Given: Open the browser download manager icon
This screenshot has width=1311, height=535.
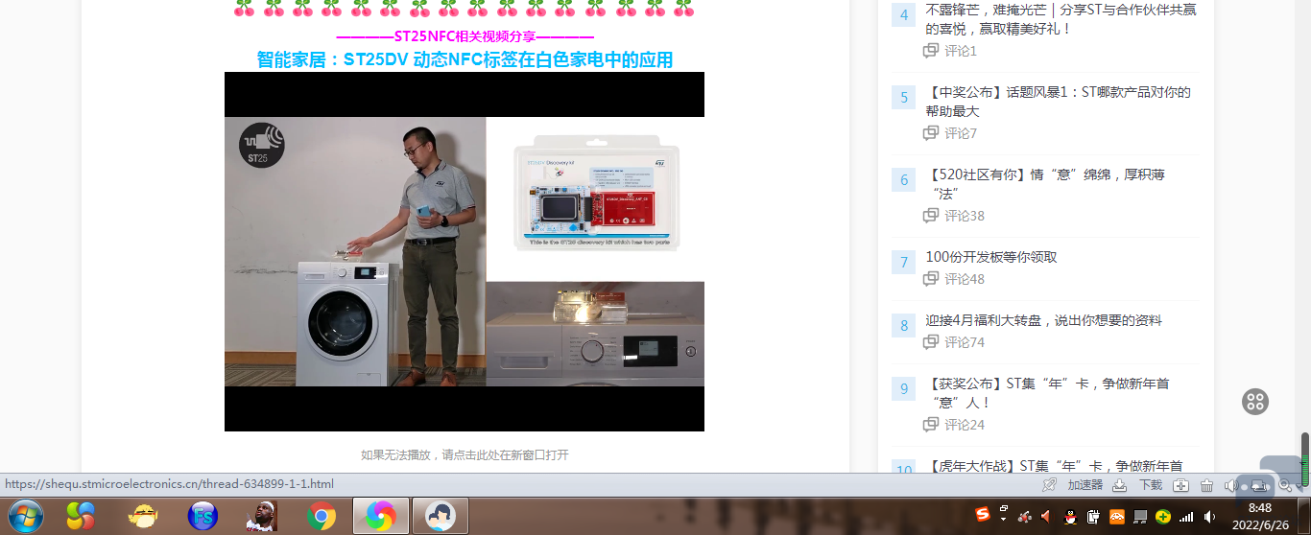Looking at the screenshot, I should pyautogui.click(x=1119, y=485).
